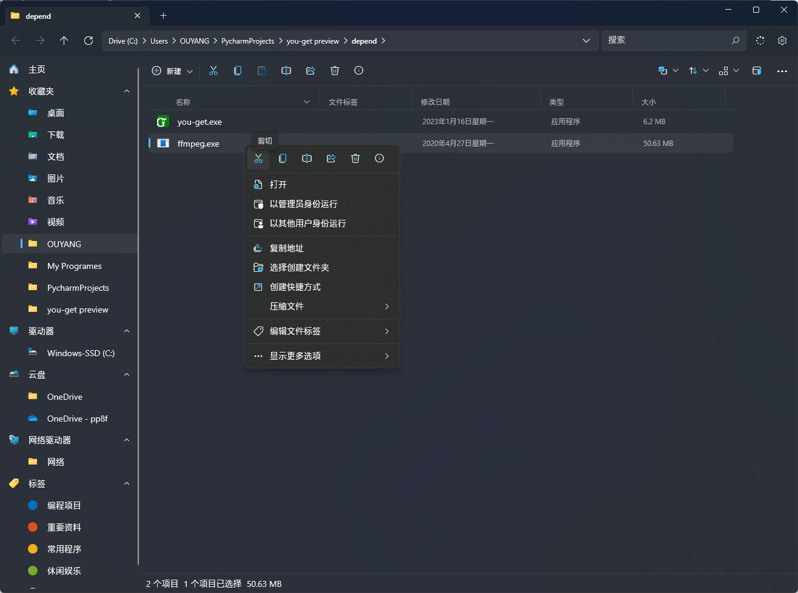This screenshot has height=593, width=798.
Task: Open 桌面 desktop in sidebar
Action: tap(70, 113)
